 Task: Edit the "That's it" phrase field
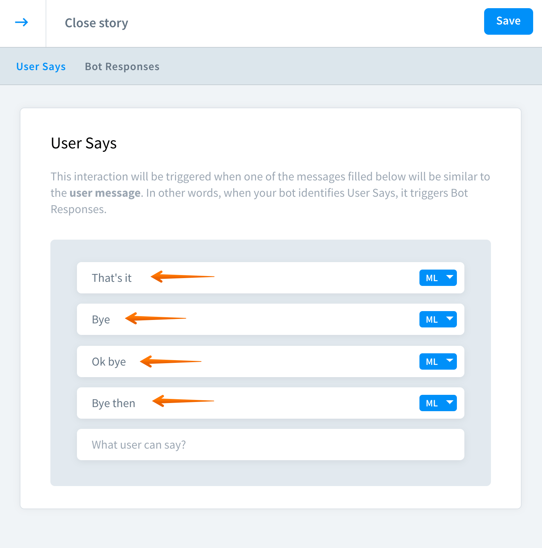point(112,278)
